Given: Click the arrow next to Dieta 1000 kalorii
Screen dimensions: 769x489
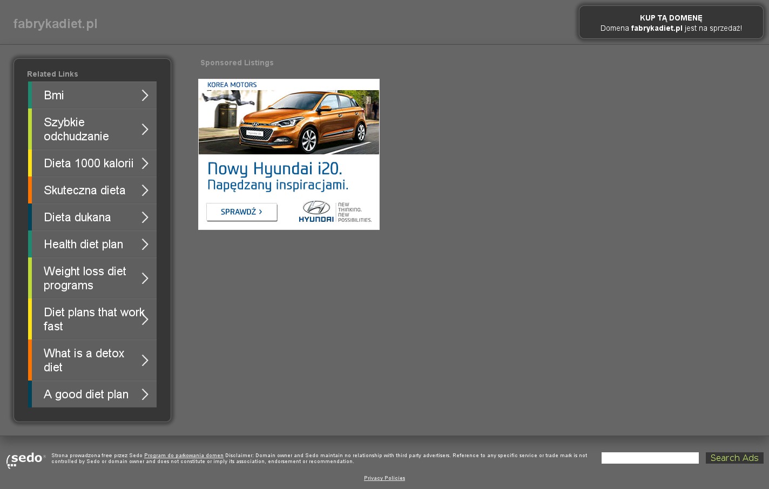Looking at the screenshot, I should click(145, 164).
